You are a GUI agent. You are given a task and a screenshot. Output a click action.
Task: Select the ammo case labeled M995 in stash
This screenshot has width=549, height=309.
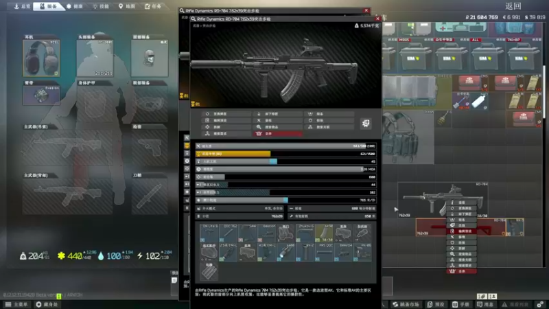point(417,56)
